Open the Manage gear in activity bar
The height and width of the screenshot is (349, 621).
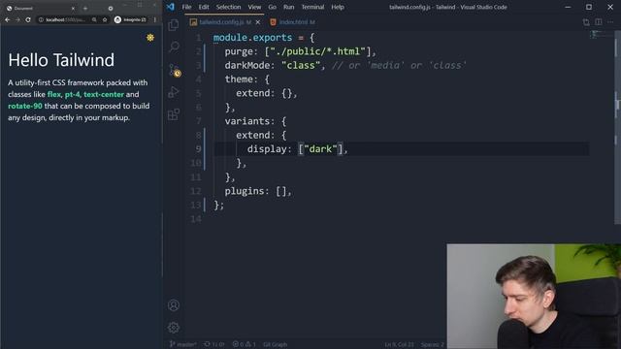coord(174,328)
